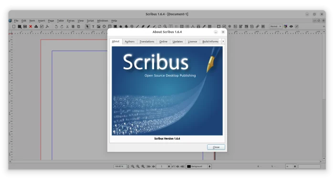Open the Extras menu
Viewport: 334px width, 180px height.
click(71, 21)
